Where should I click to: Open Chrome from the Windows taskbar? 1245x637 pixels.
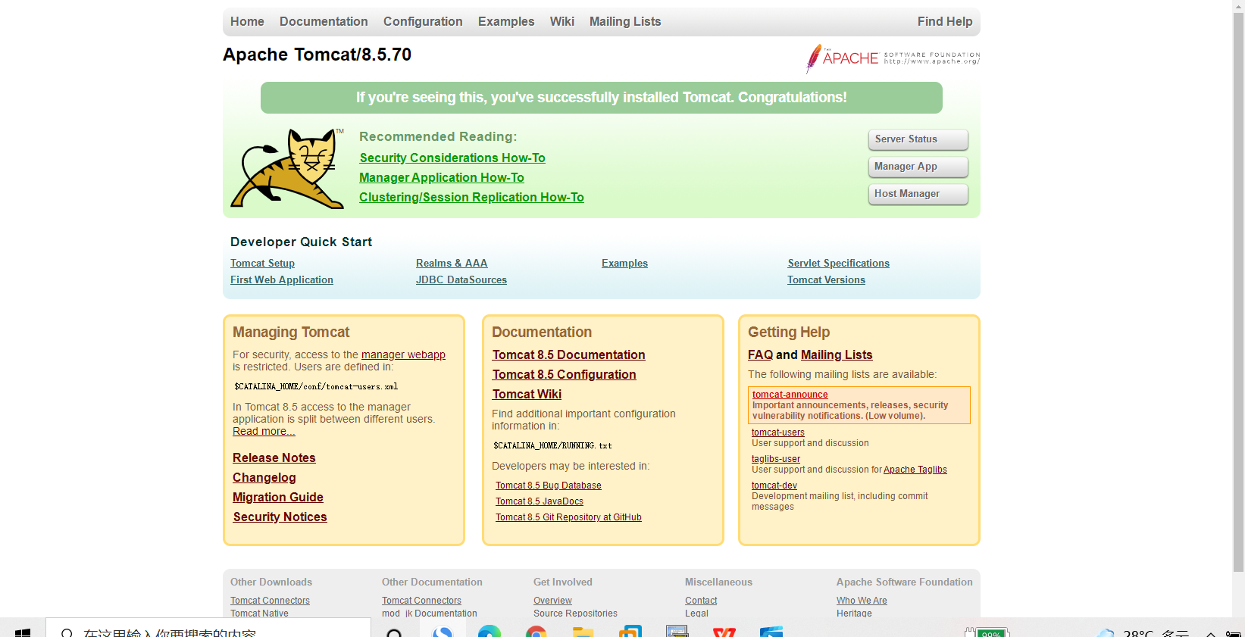(x=536, y=632)
